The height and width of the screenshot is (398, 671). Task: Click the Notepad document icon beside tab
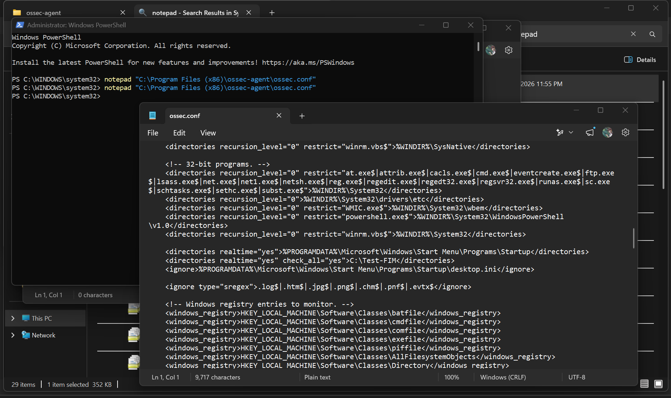[x=153, y=116]
